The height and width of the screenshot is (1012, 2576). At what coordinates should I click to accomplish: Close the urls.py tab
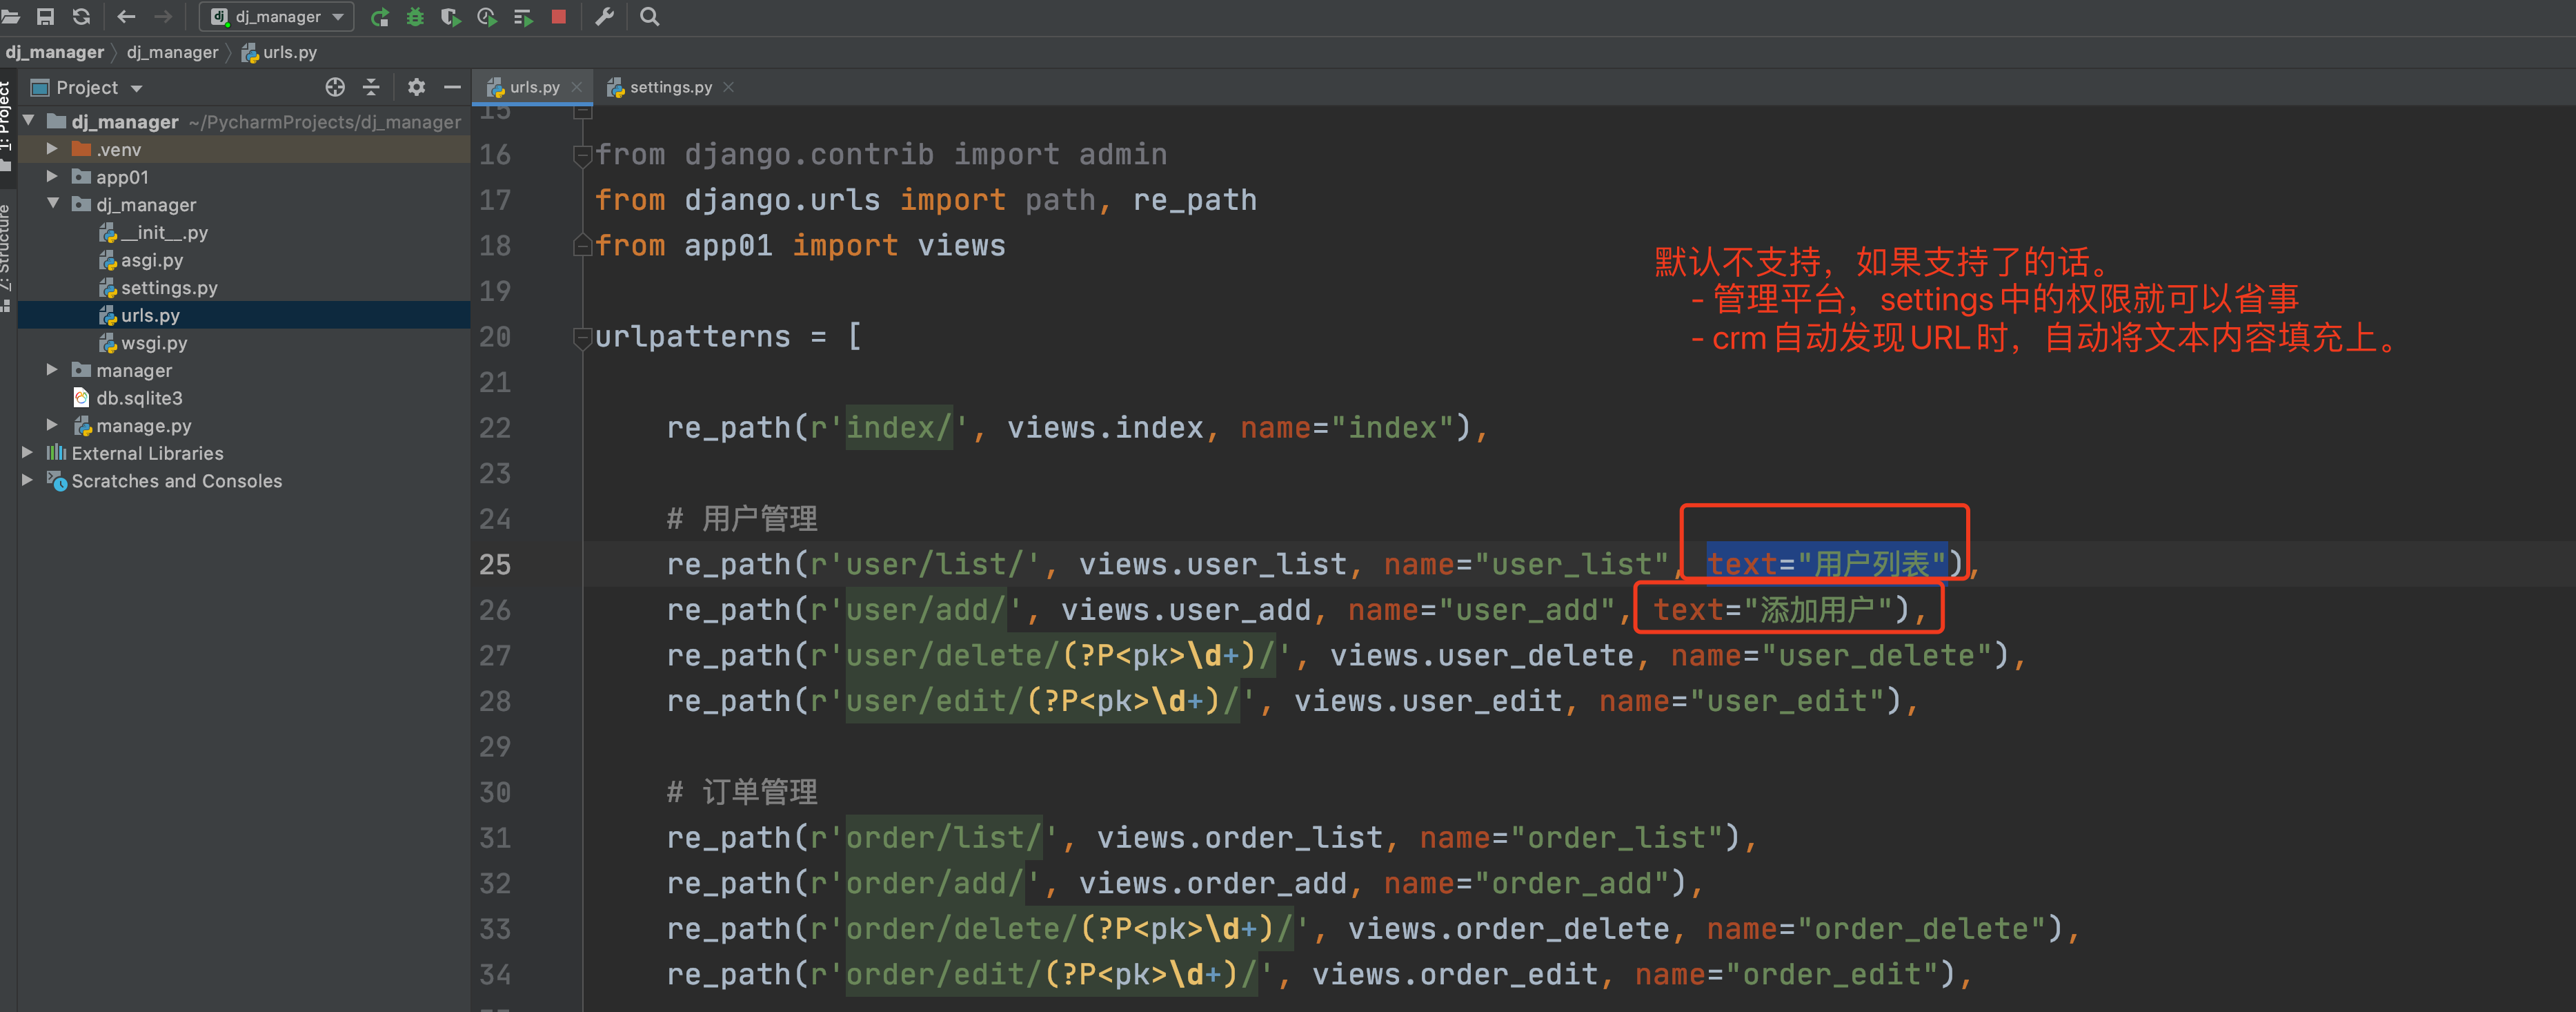pos(577,87)
